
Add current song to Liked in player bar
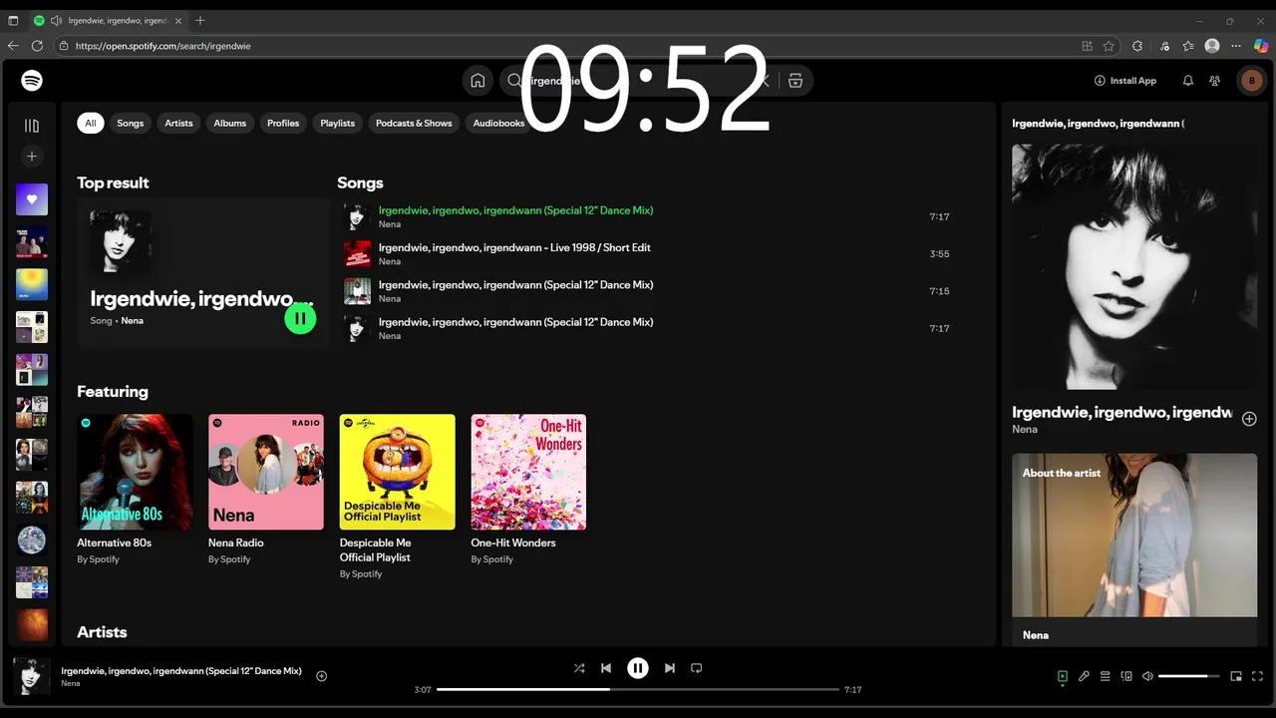pos(321,676)
